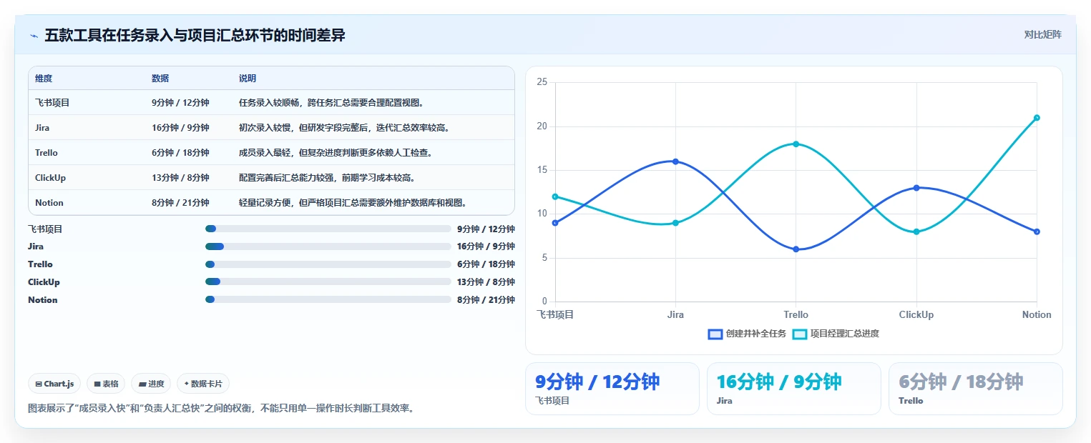Click the ClickUp cell in the table

[50, 178]
